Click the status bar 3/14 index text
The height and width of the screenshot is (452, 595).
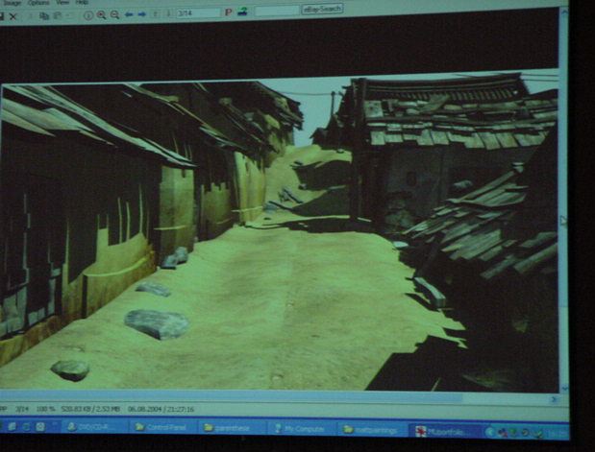pyautogui.click(x=22, y=409)
